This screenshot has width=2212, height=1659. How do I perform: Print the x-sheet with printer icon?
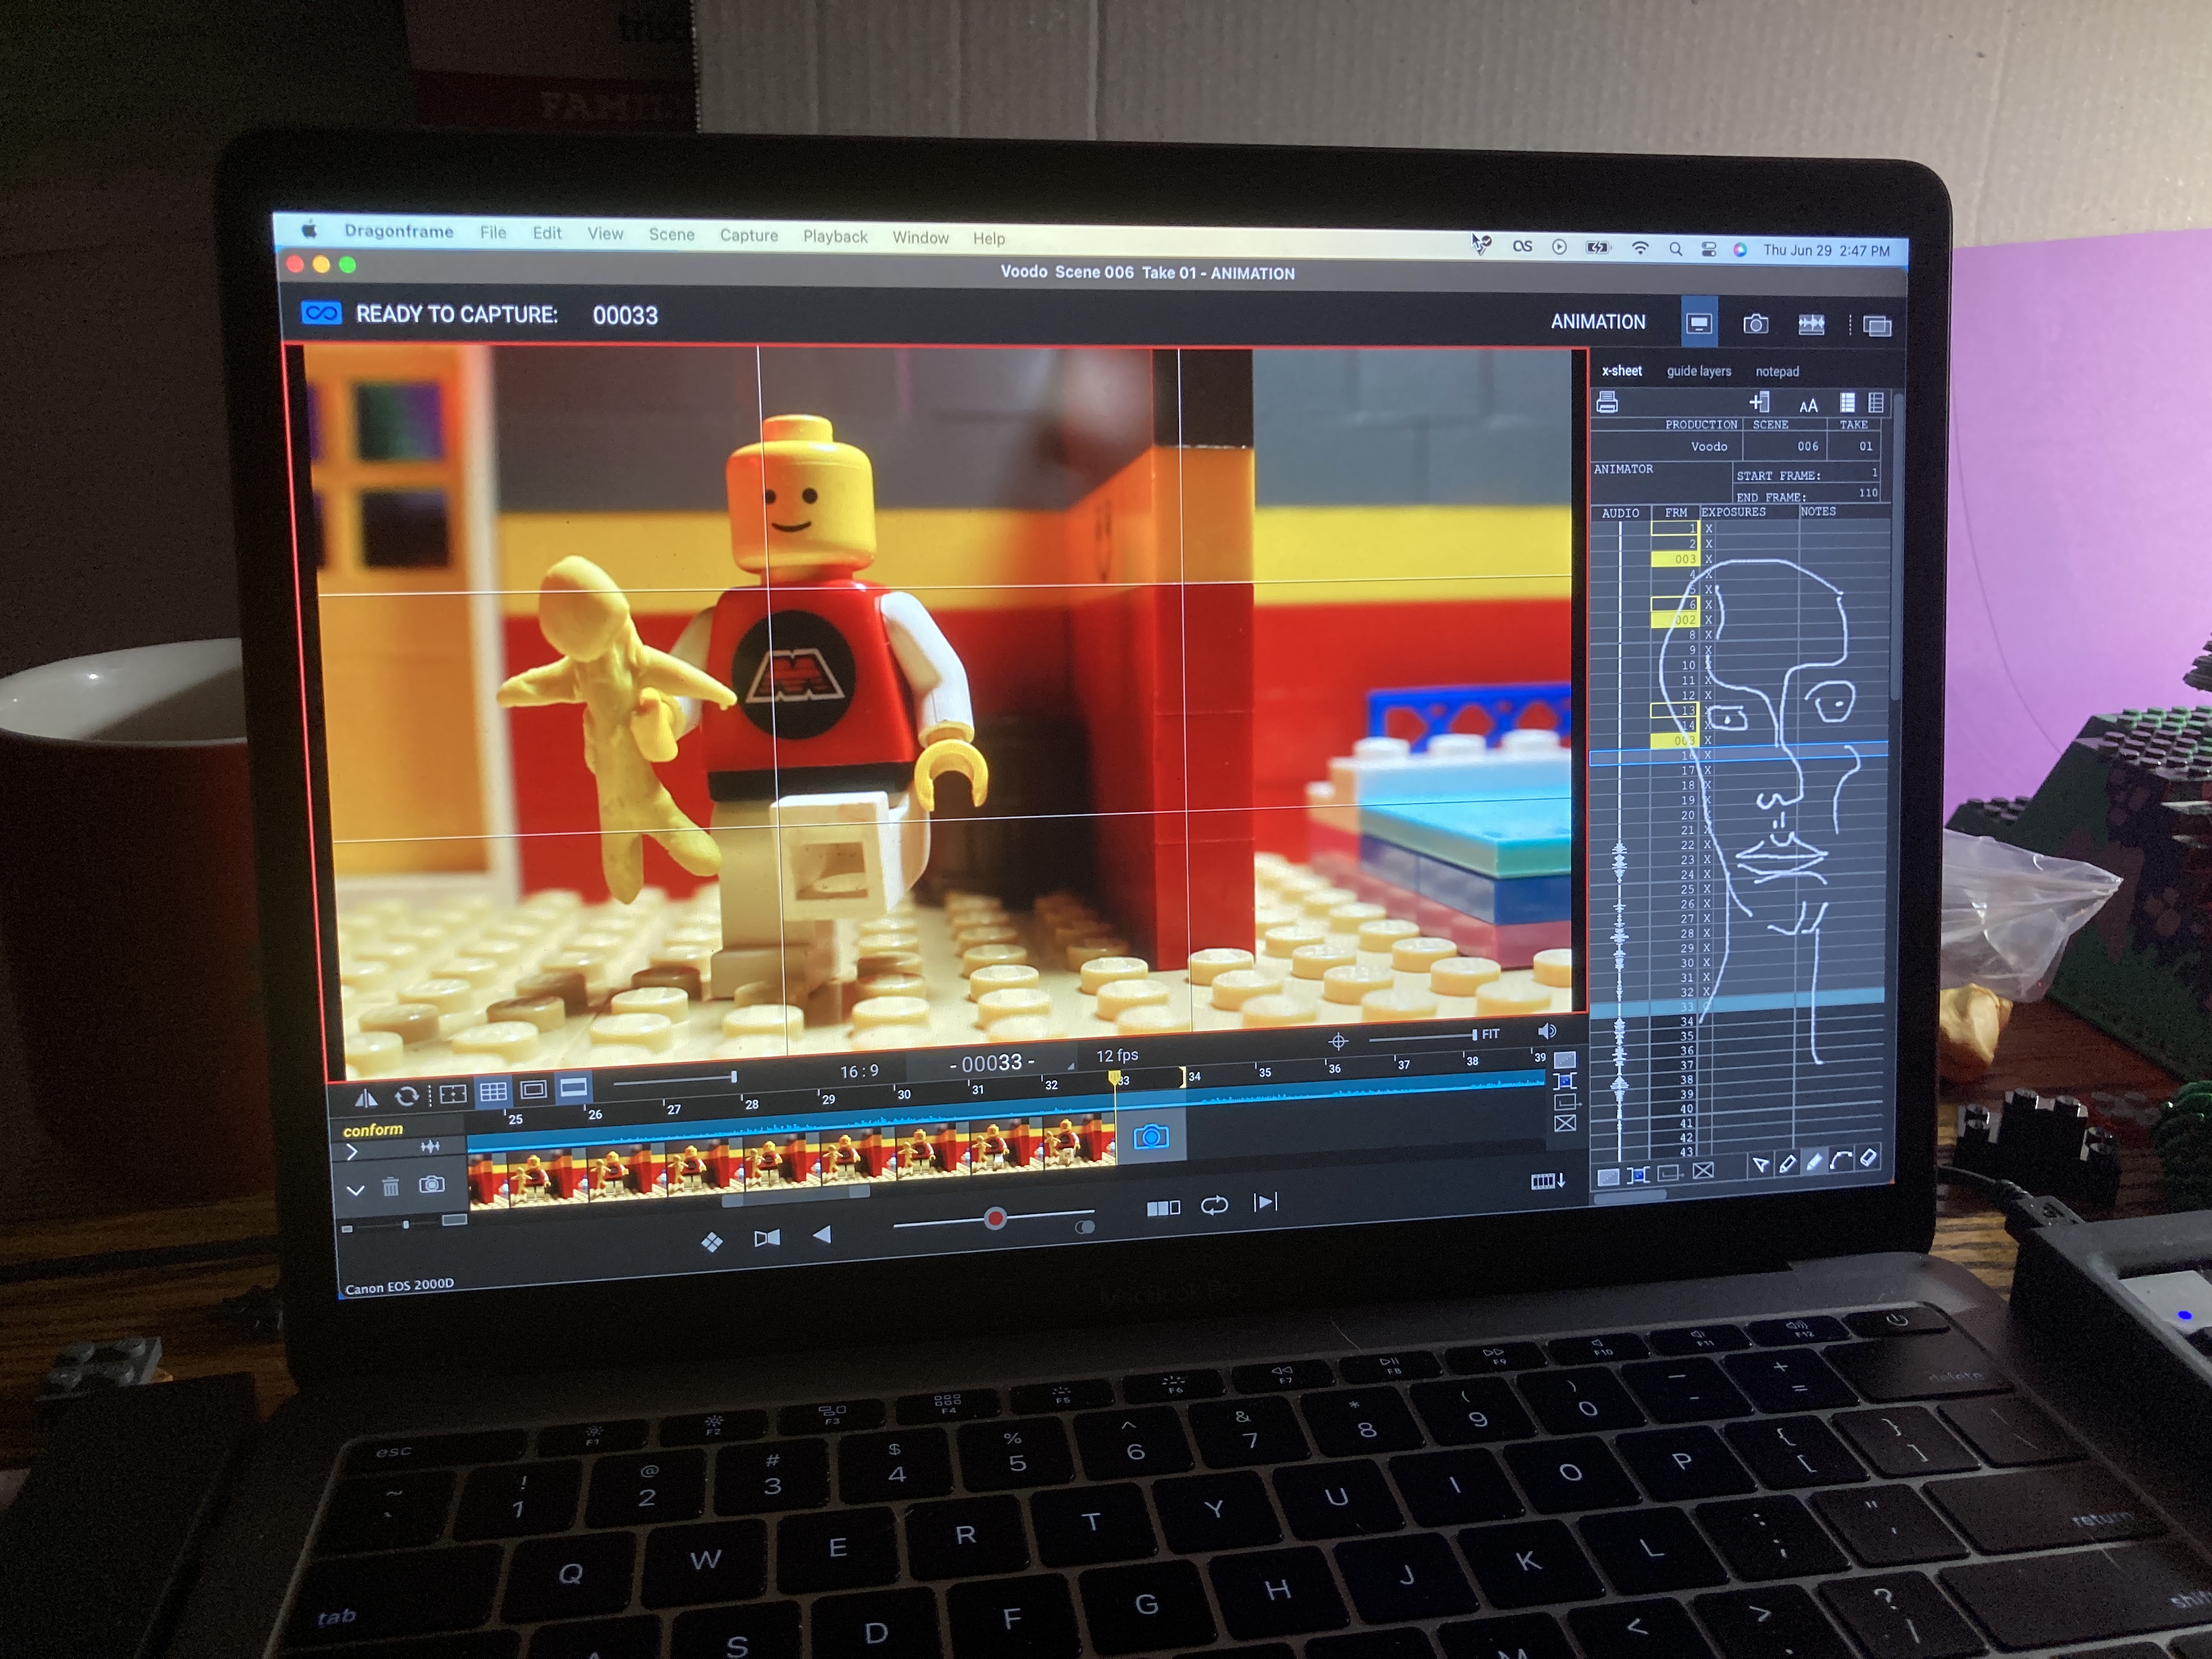point(1607,402)
